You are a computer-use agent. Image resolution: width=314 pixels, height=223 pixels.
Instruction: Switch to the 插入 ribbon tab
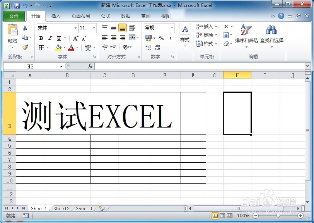click(x=56, y=16)
